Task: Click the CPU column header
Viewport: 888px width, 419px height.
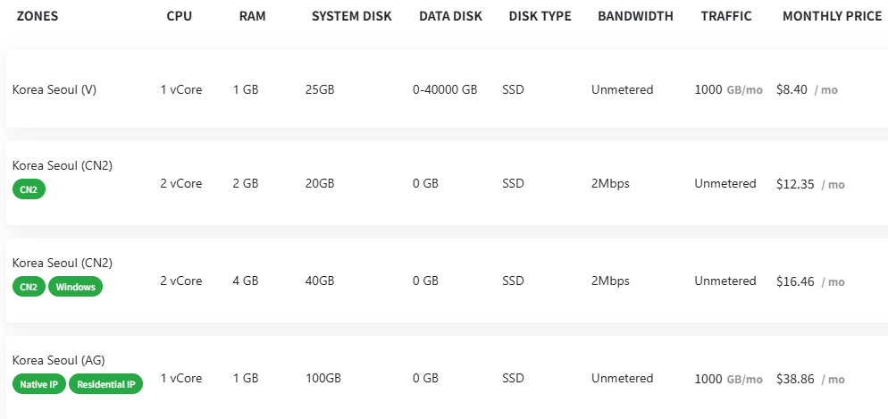Action: point(179,16)
